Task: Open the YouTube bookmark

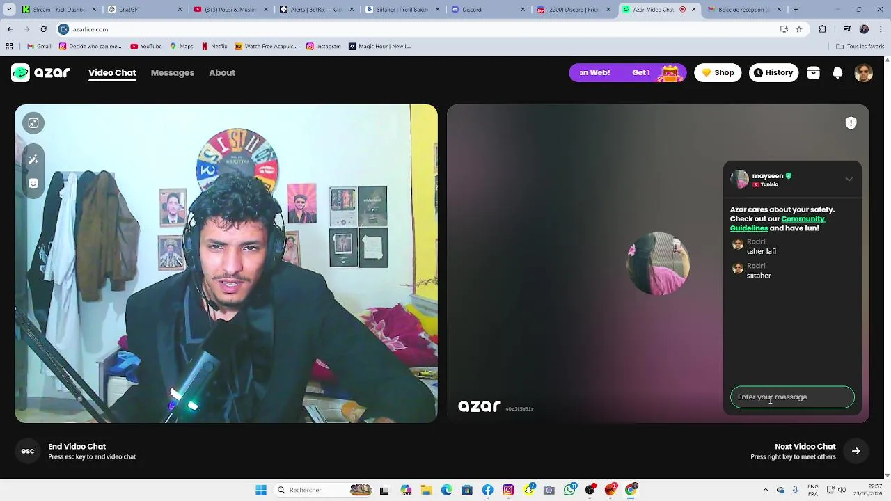Action: pos(146,47)
